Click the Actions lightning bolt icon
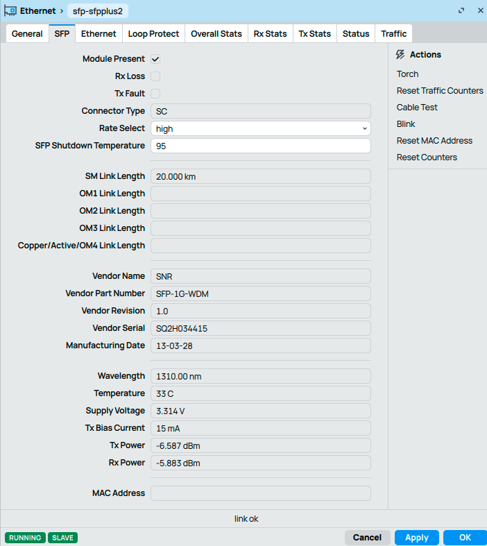The width and height of the screenshot is (487, 546). [x=400, y=55]
